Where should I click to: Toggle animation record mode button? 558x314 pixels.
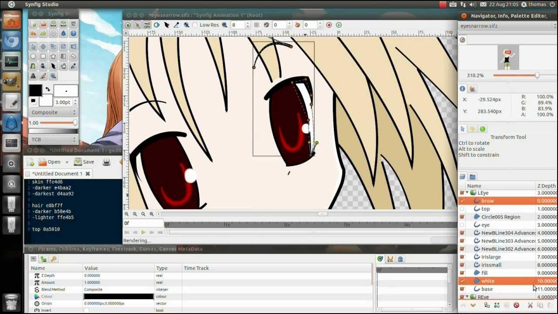click(329, 25)
